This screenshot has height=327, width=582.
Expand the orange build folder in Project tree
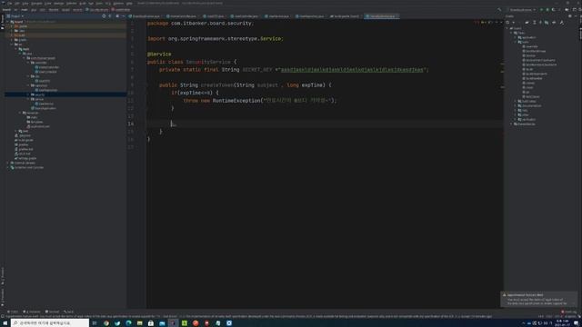pos(12,35)
